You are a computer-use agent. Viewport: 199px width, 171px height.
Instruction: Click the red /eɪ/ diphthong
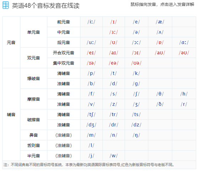91,53
